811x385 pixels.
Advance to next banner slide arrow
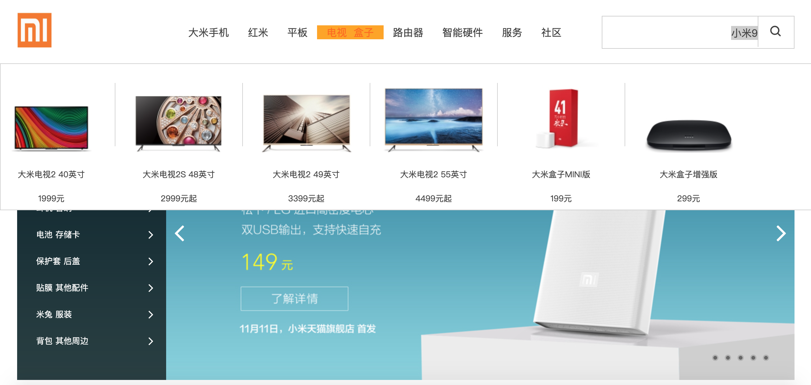781,233
